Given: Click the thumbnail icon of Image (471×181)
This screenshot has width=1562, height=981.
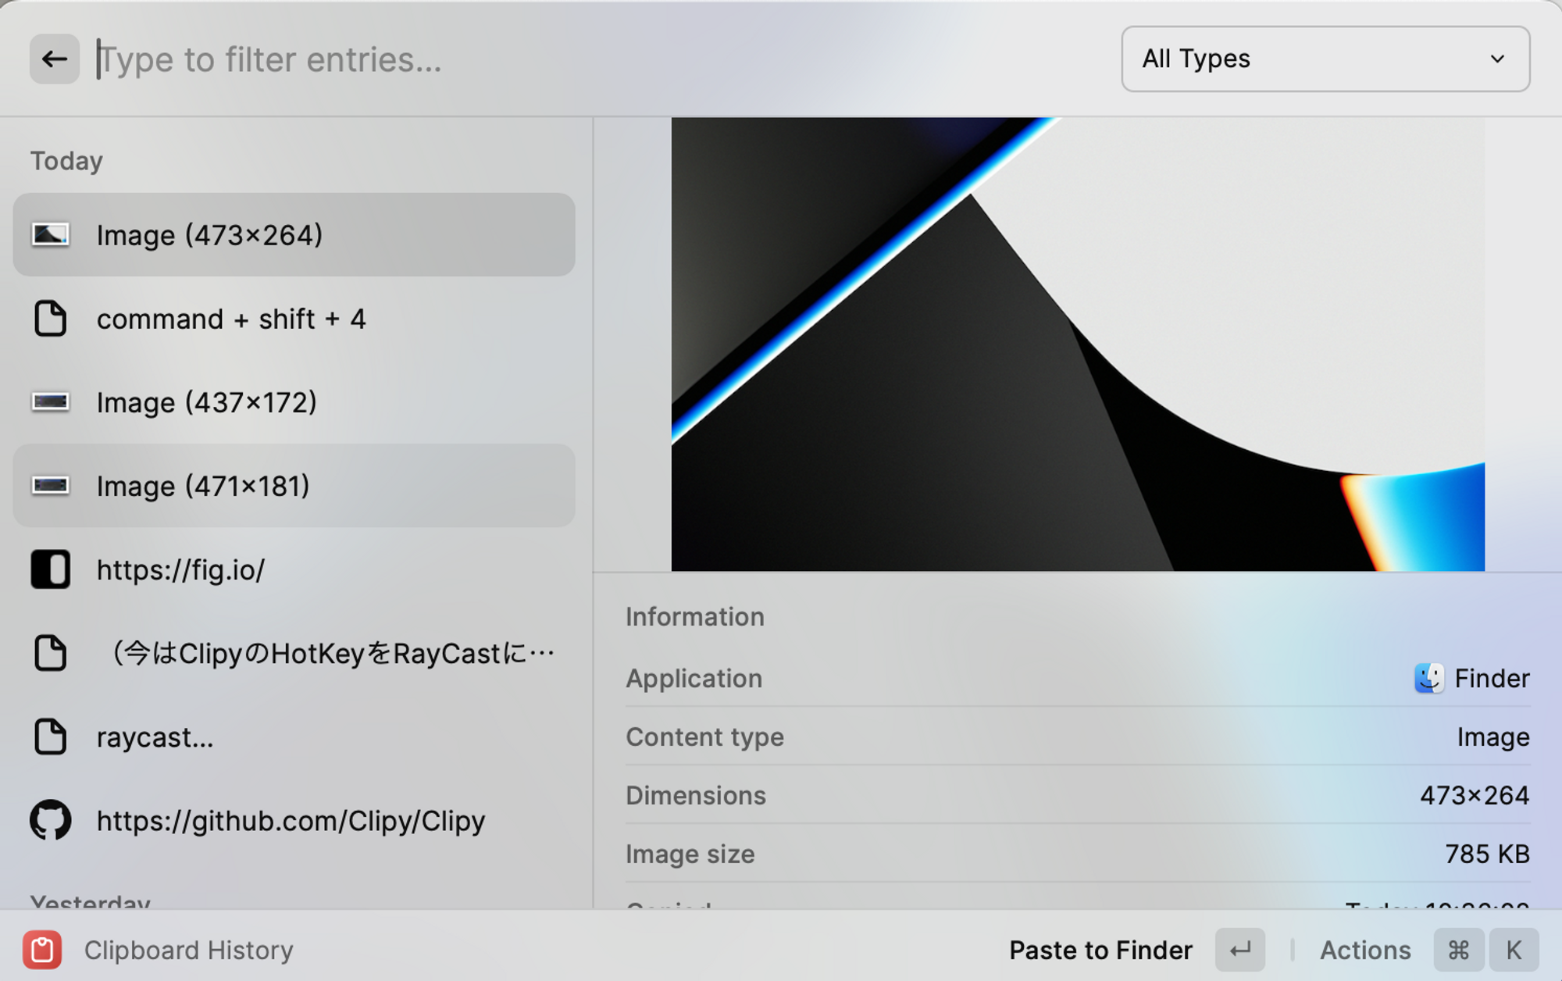Looking at the screenshot, I should (51, 486).
